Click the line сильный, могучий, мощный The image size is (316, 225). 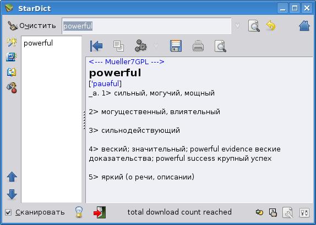point(164,93)
